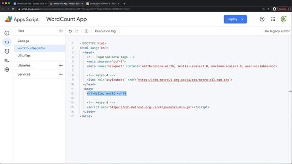Switch to Introduction to Metro 4 tab

tap(103, 4)
